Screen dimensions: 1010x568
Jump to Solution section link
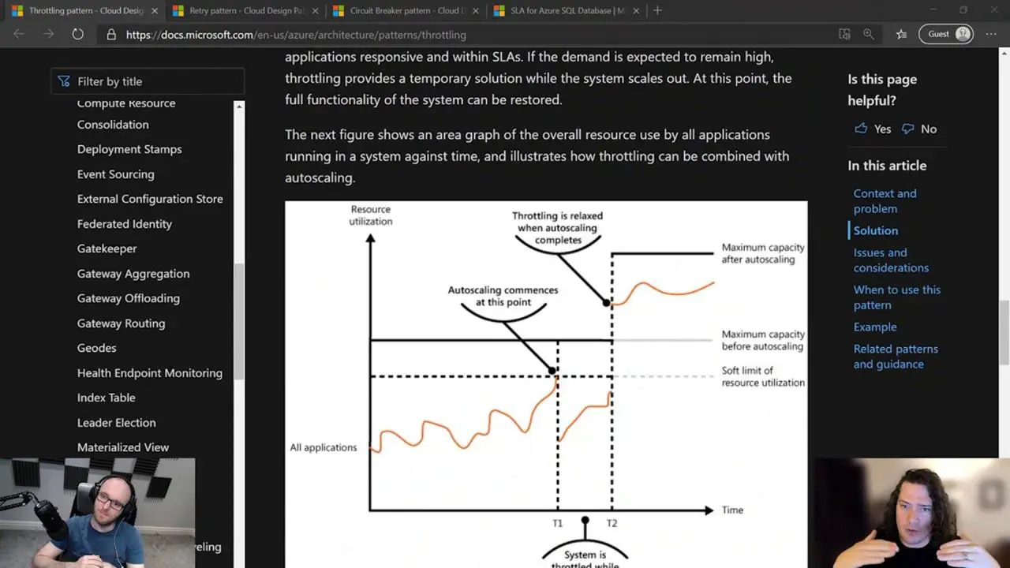pyautogui.click(x=876, y=230)
